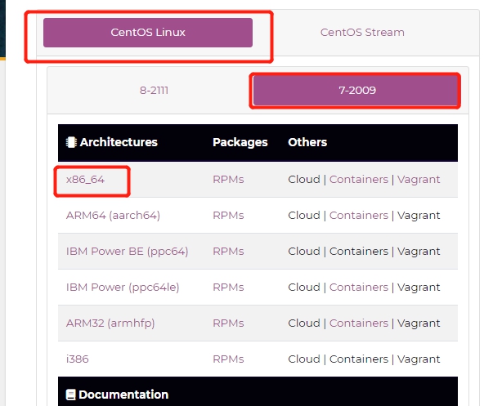Click the Architectures chip icon
Viewport: 502px width, 406px height.
tap(71, 142)
